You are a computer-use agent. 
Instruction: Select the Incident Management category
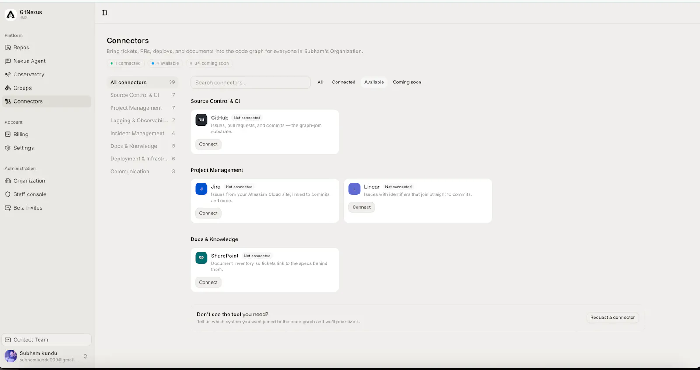[143, 133]
